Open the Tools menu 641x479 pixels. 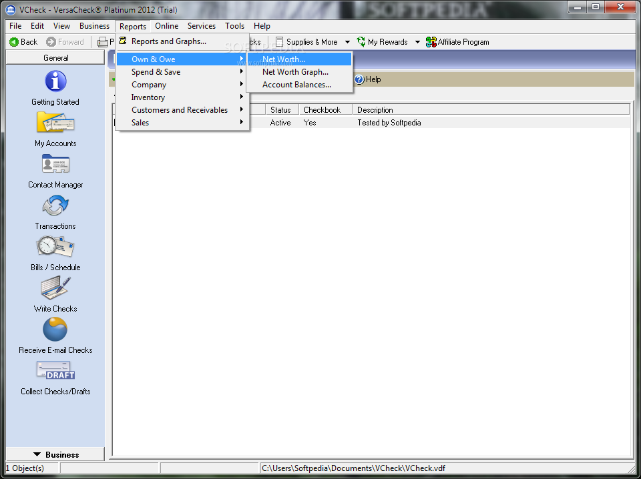pyautogui.click(x=234, y=26)
